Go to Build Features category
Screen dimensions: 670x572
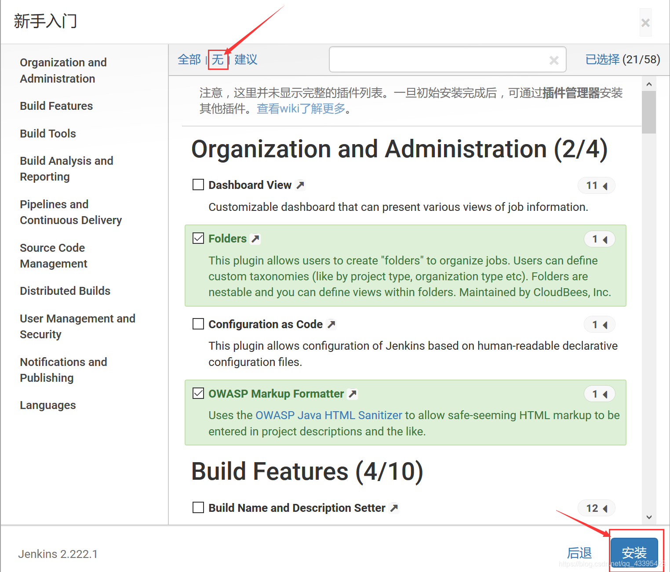(56, 106)
